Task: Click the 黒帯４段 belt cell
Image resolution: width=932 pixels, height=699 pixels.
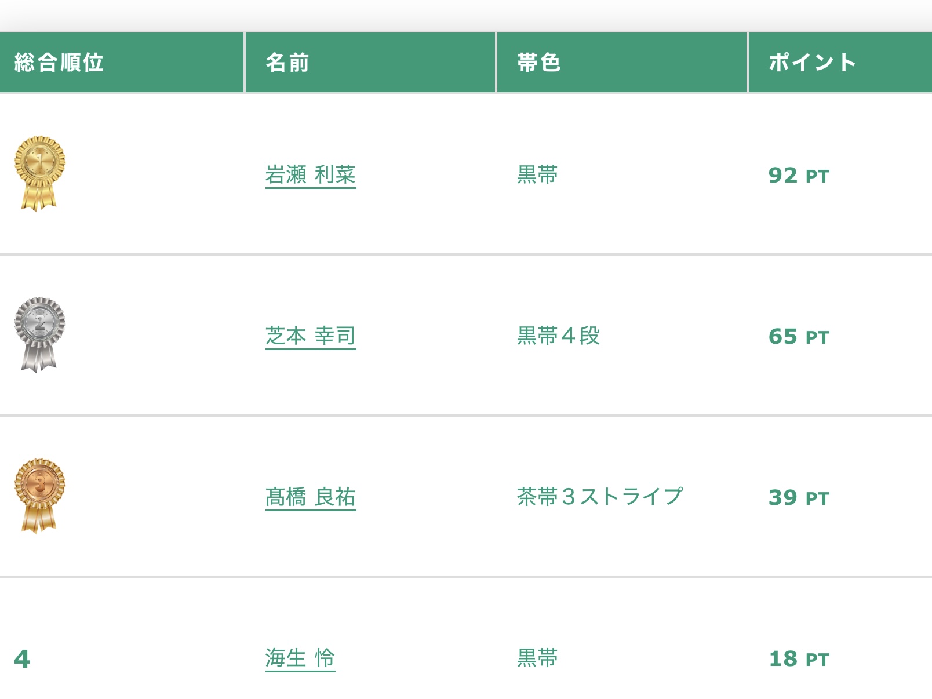Action: pyautogui.click(x=558, y=336)
